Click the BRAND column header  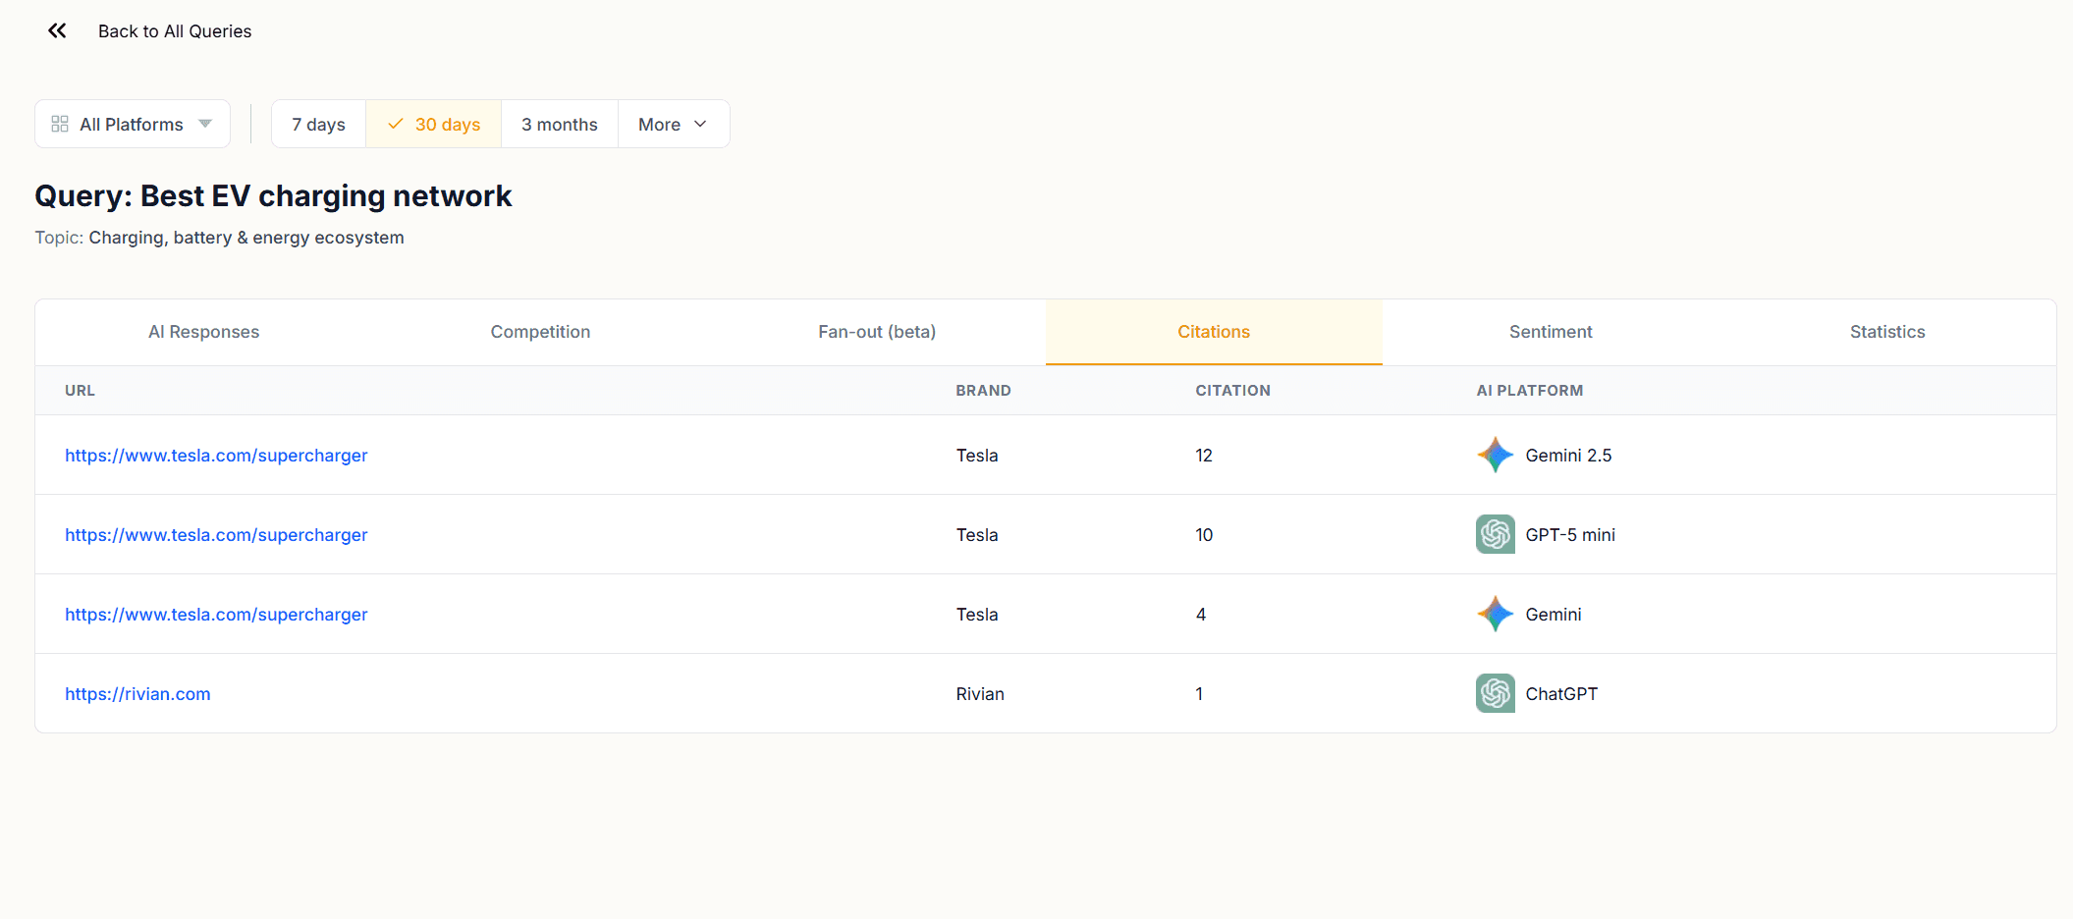[x=983, y=391]
